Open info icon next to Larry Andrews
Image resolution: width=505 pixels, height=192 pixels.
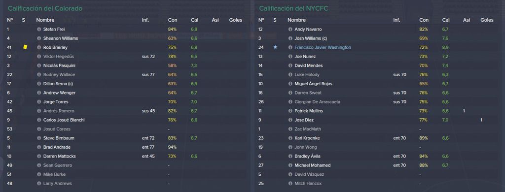click(x=39, y=184)
